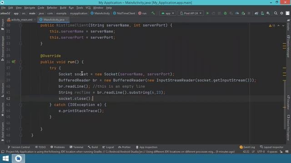Toggle the Gradle panel on right edge

pos(288,24)
